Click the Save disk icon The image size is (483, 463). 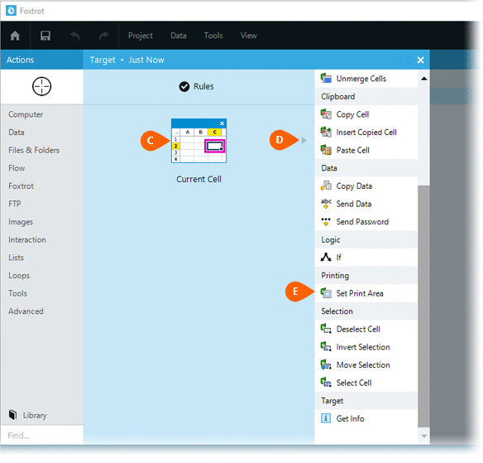45,36
